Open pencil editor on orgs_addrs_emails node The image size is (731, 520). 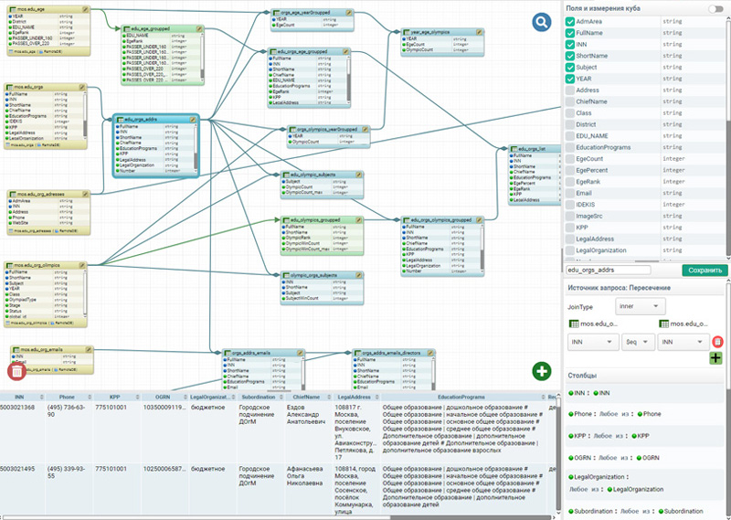[x=300, y=353]
